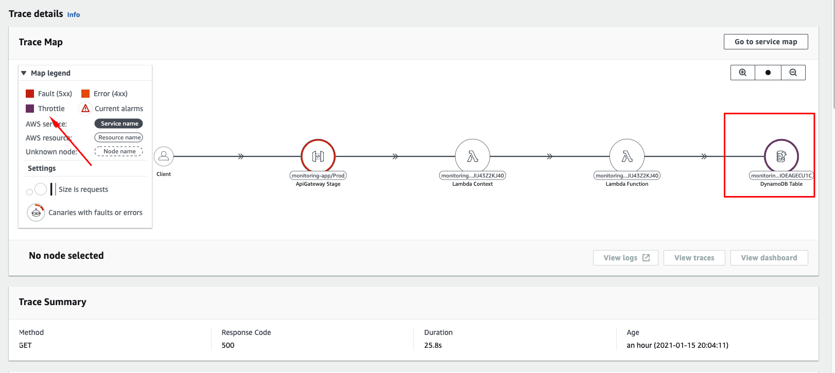Screen dimensions: 835x373
Task: Click the Service name legend pill
Action: pyautogui.click(x=119, y=123)
